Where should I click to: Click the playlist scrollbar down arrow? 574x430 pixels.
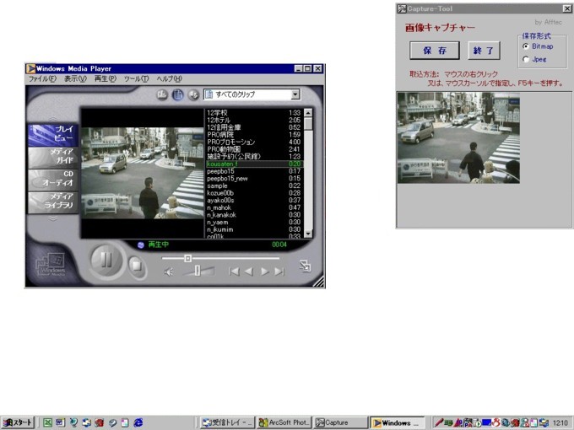(308, 234)
